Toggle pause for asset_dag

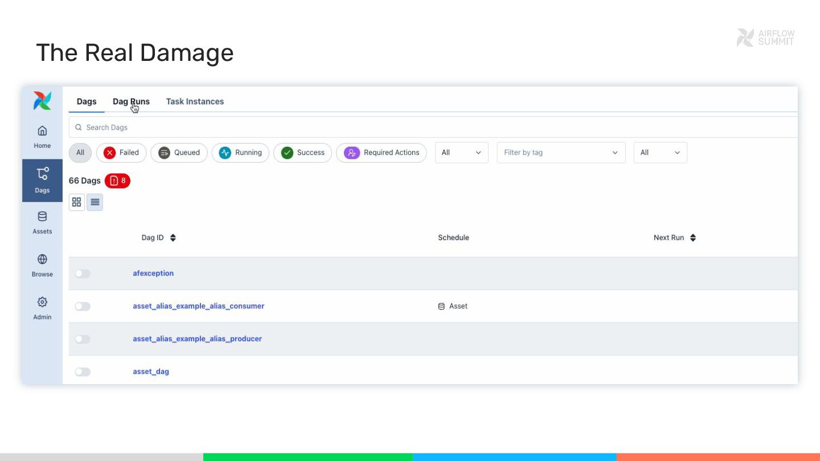[83, 372]
